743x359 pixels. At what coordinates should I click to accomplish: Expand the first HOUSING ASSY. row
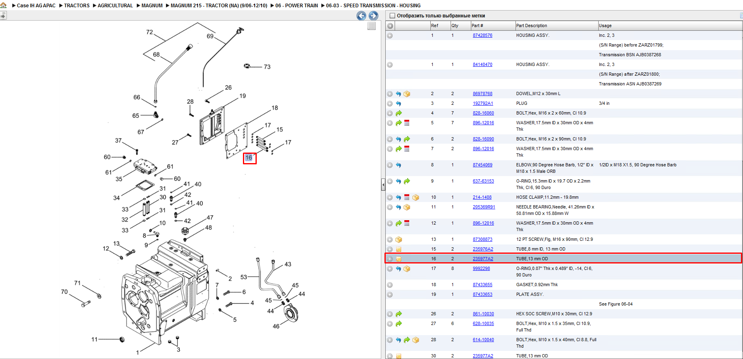390,36
